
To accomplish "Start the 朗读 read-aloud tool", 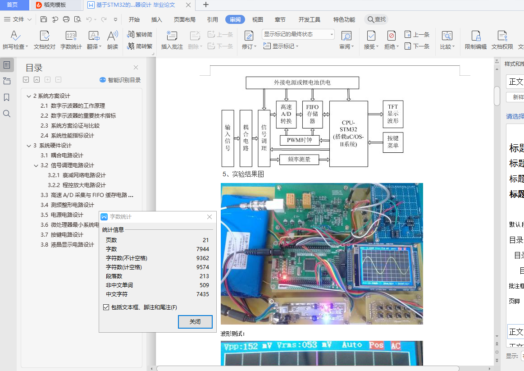I will (x=113, y=40).
